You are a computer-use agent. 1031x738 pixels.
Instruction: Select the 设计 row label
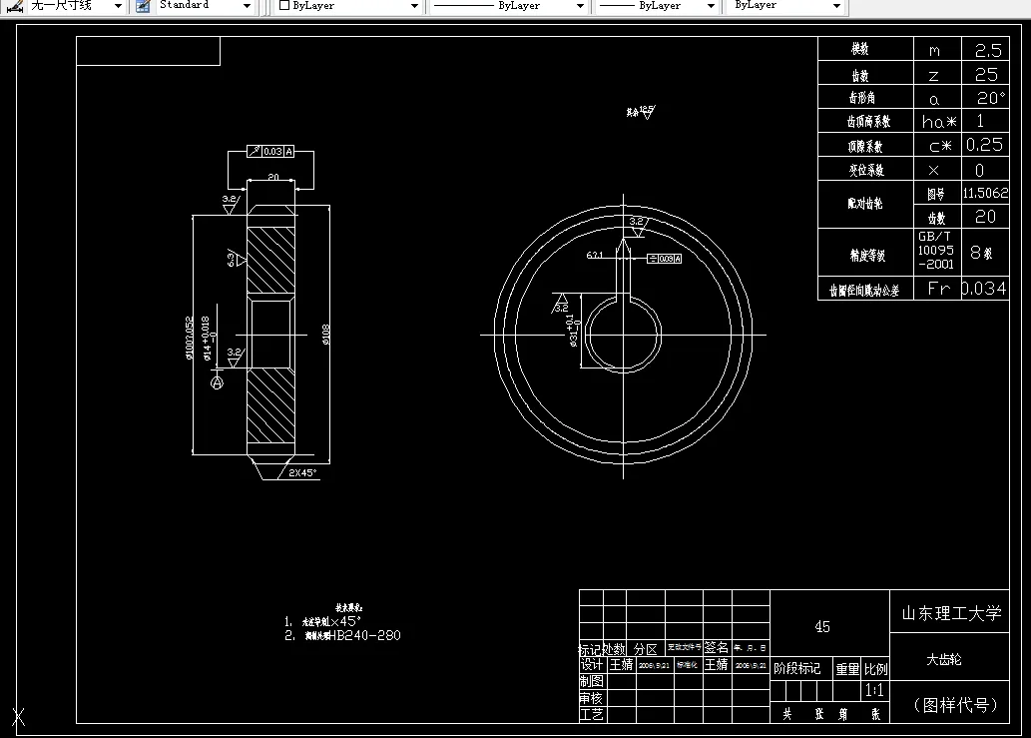[x=592, y=665]
